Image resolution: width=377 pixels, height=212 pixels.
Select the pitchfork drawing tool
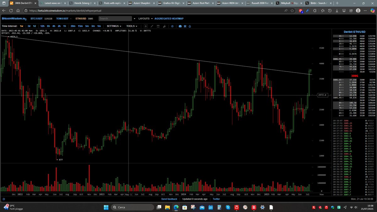click(x=165, y=26)
